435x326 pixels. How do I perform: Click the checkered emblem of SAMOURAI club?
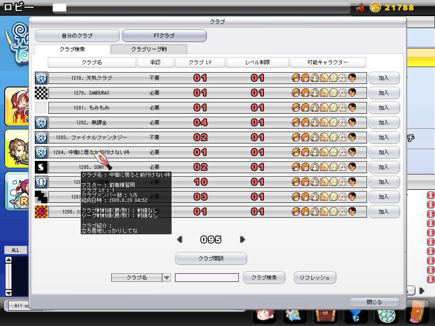click(x=41, y=93)
